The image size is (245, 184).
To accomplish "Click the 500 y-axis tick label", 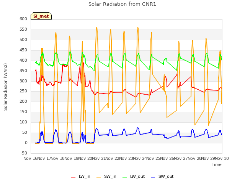I will coord(23,39).
